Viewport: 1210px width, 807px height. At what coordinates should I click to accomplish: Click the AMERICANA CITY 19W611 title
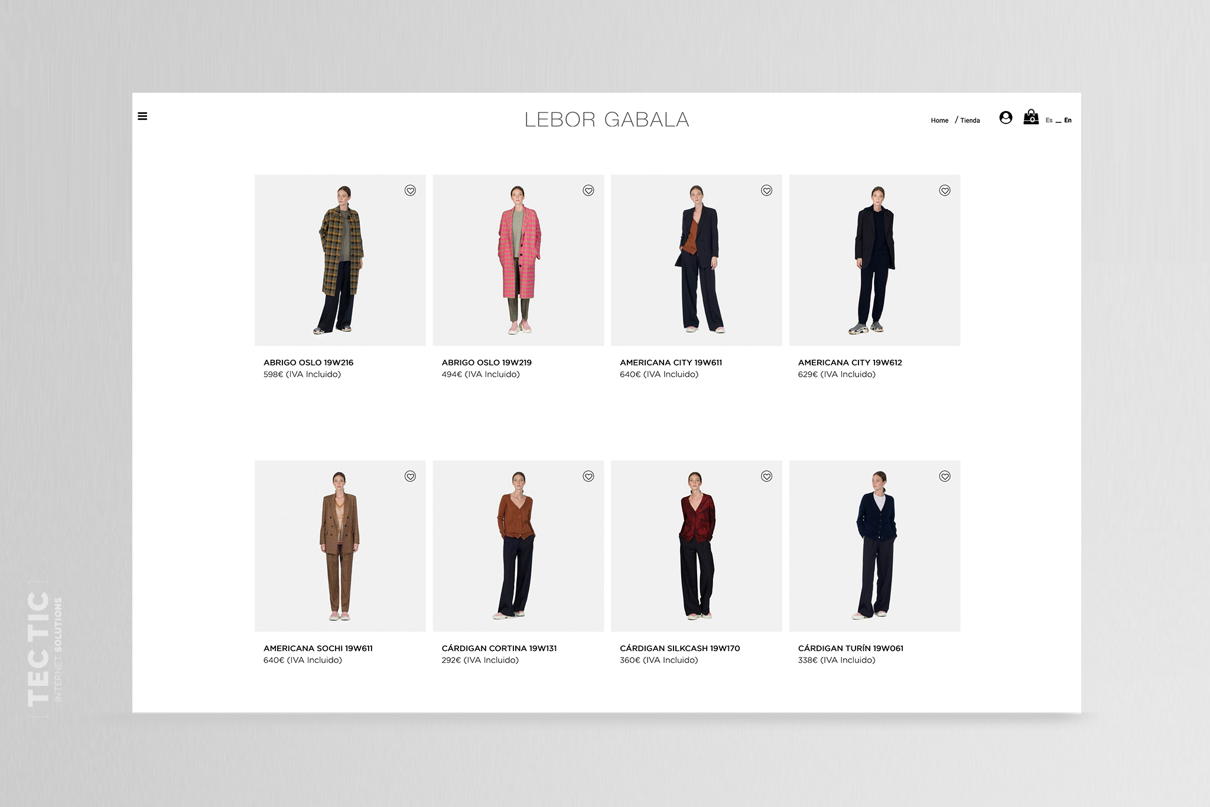(671, 363)
